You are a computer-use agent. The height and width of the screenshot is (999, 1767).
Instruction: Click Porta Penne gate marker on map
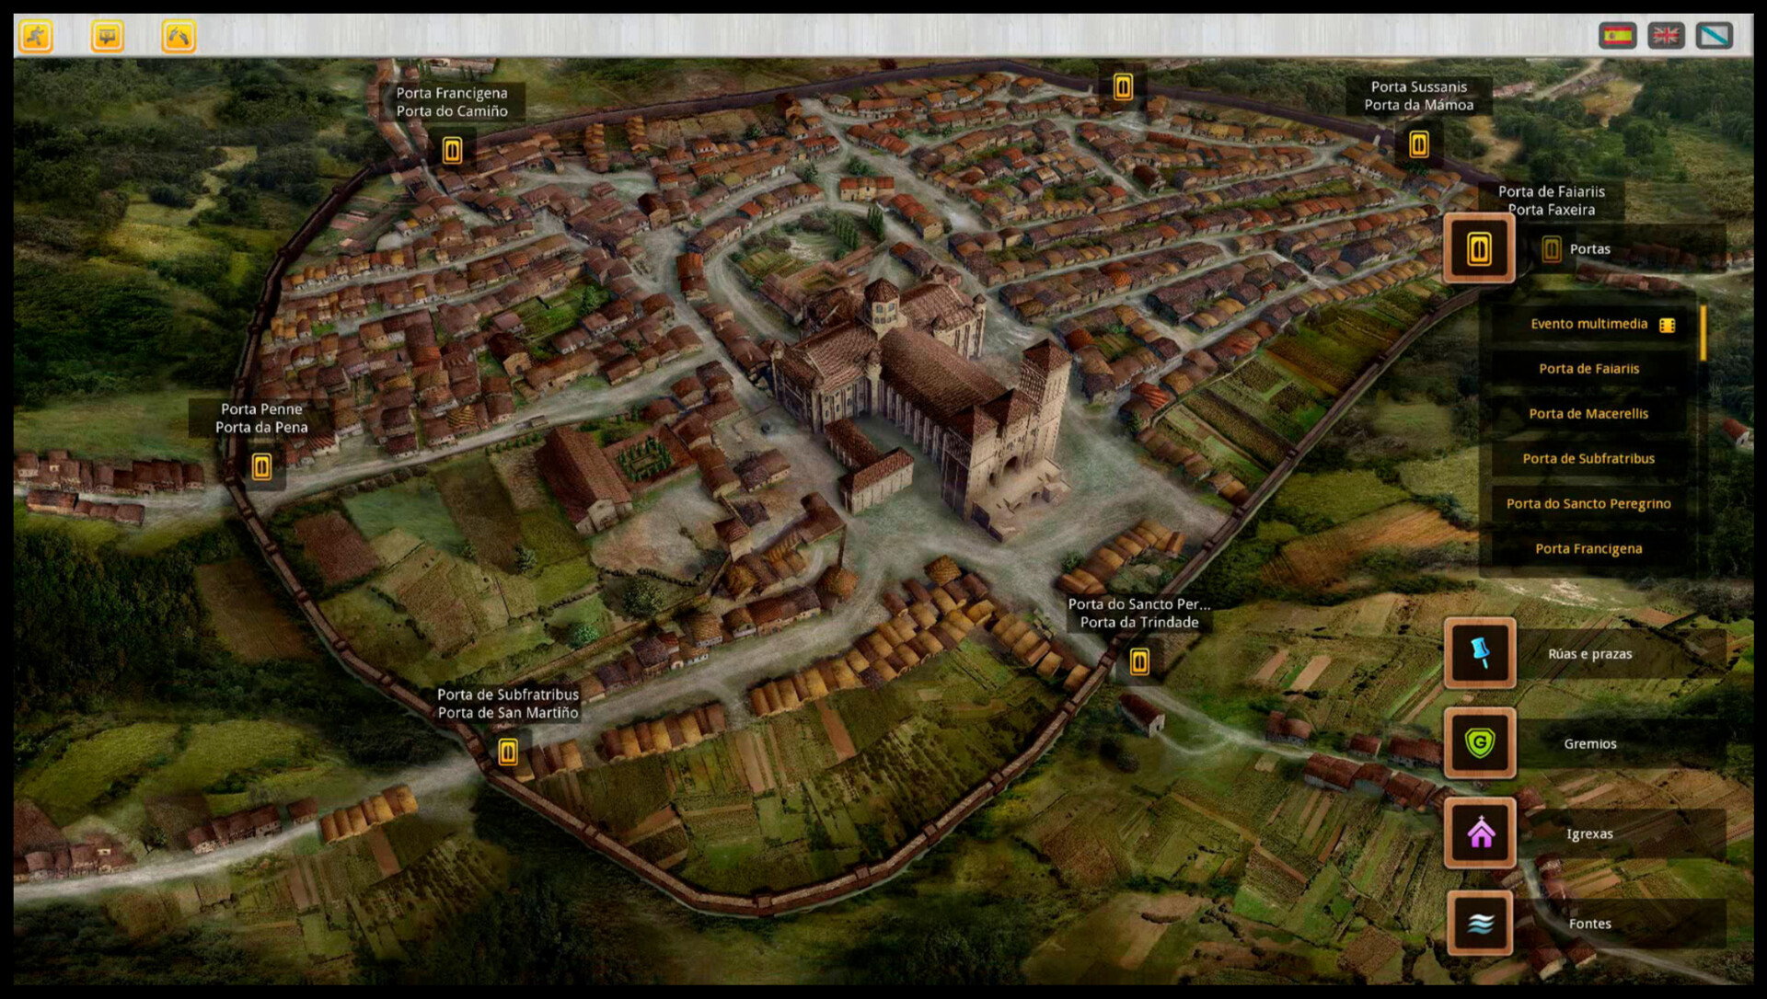click(x=261, y=467)
